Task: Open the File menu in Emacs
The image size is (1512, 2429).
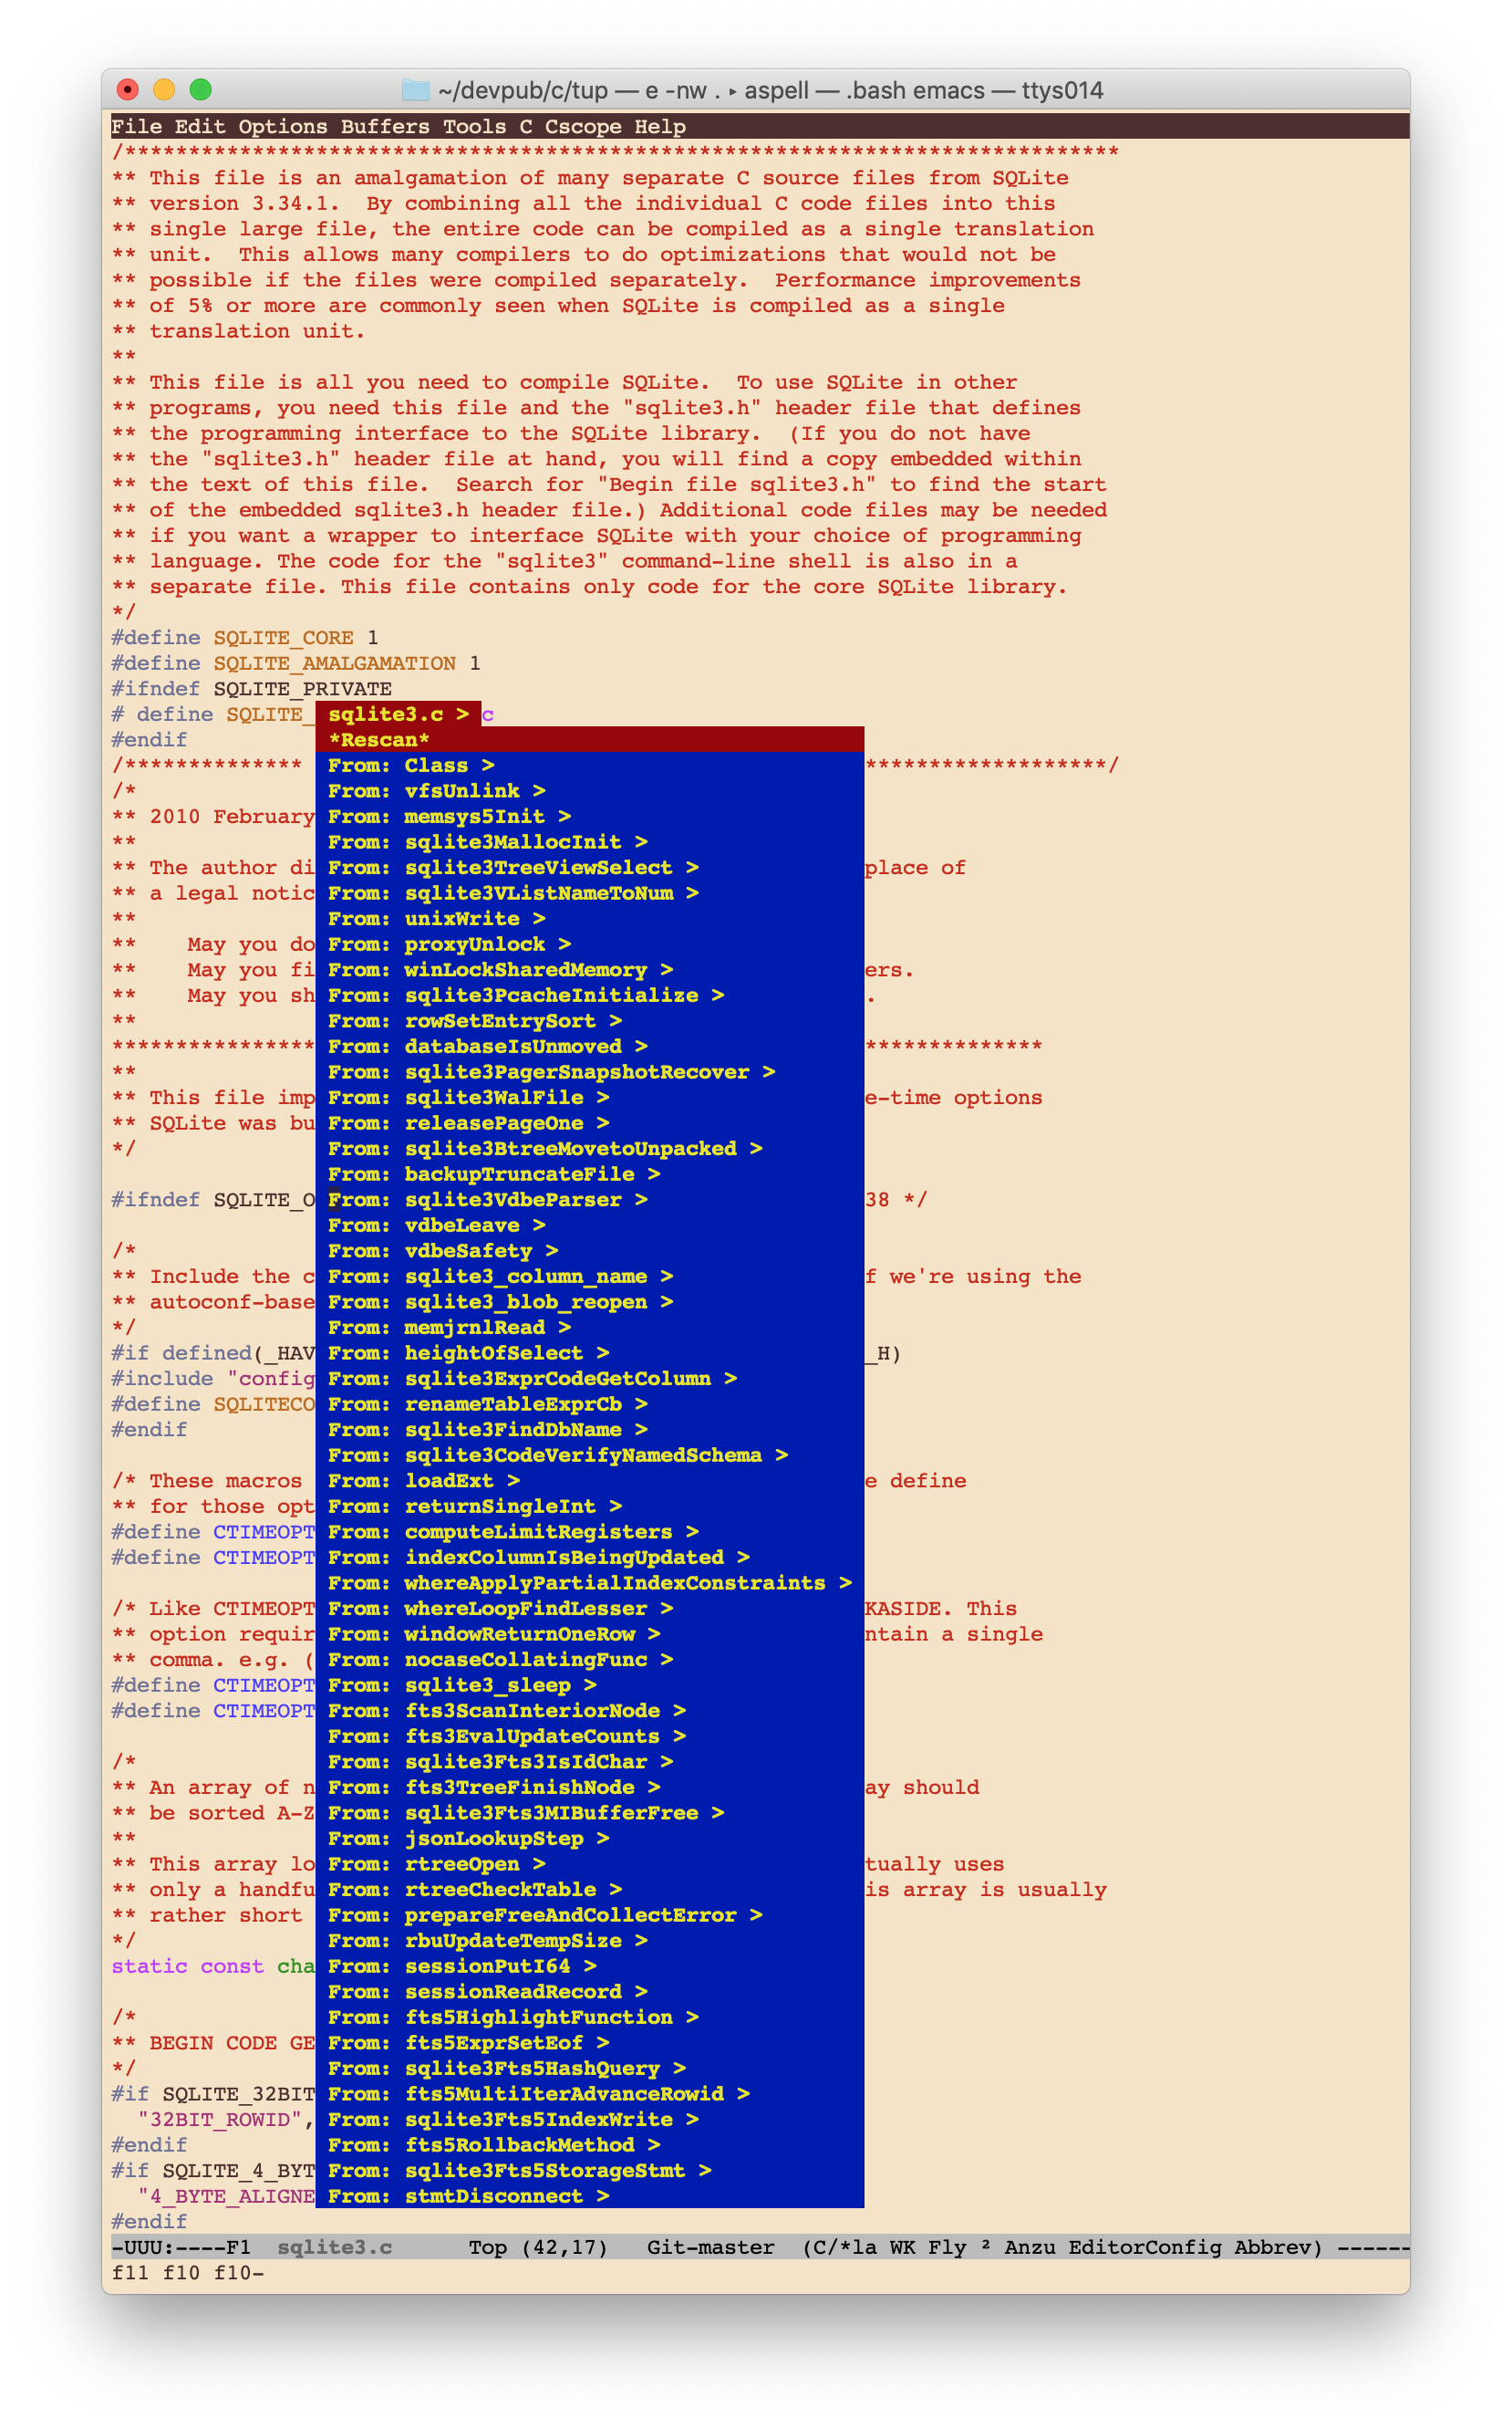Action: pyautogui.click(x=136, y=126)
